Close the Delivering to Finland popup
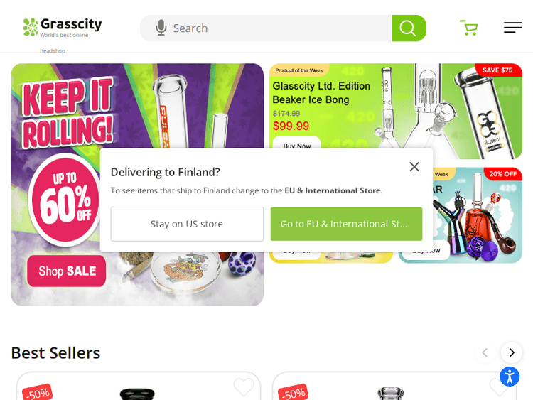The image size is (533, 400). point(414,166)
